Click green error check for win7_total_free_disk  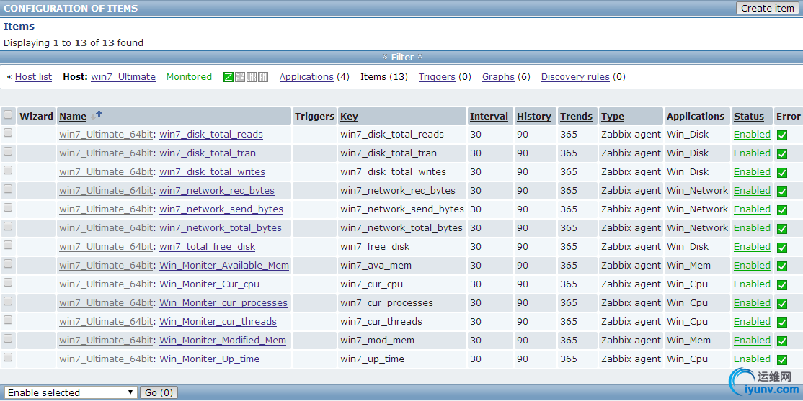click(782, 248)
